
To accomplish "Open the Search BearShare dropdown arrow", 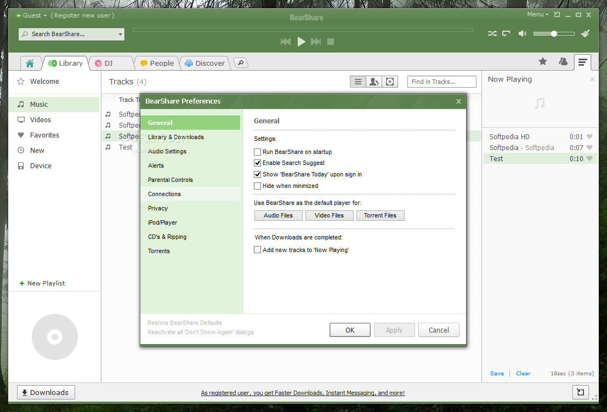I will pos(120,34).
